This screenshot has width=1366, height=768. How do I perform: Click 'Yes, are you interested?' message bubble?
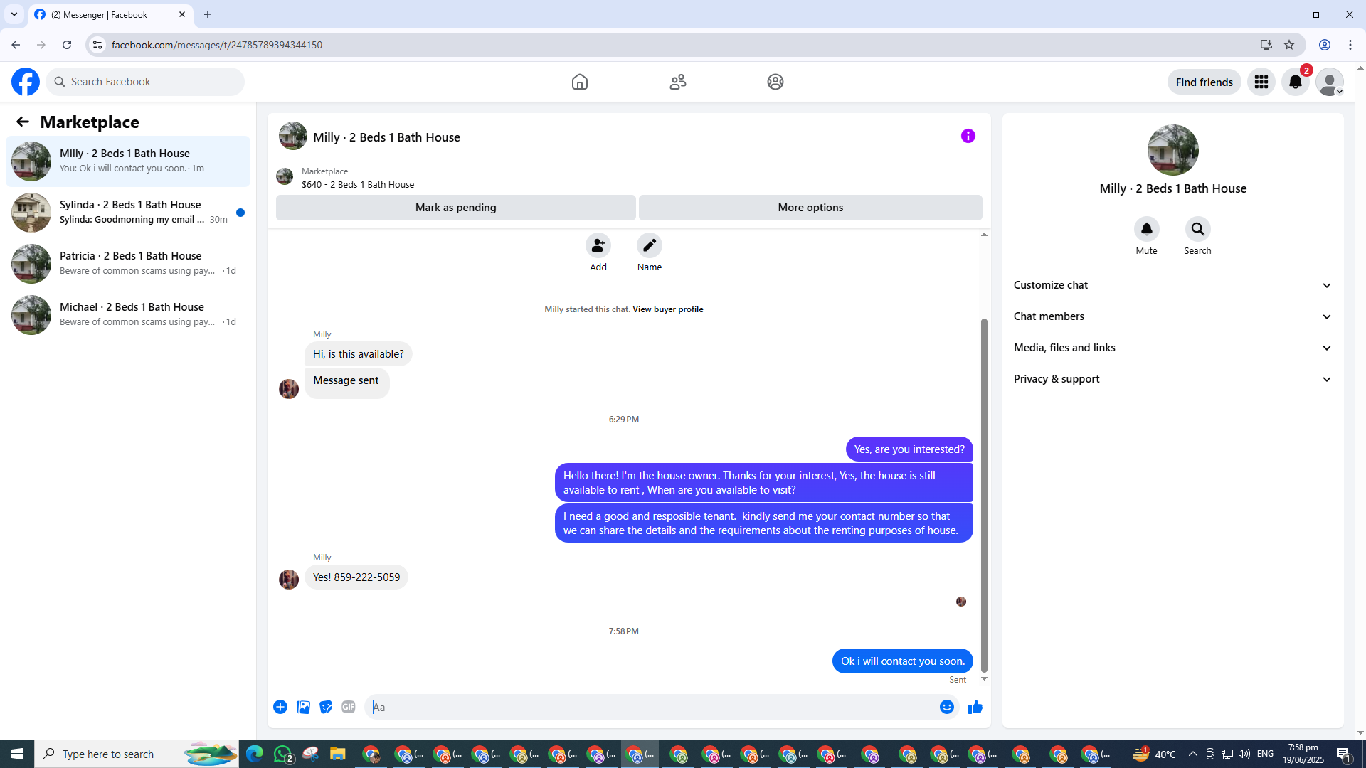(x=909, y=449)
